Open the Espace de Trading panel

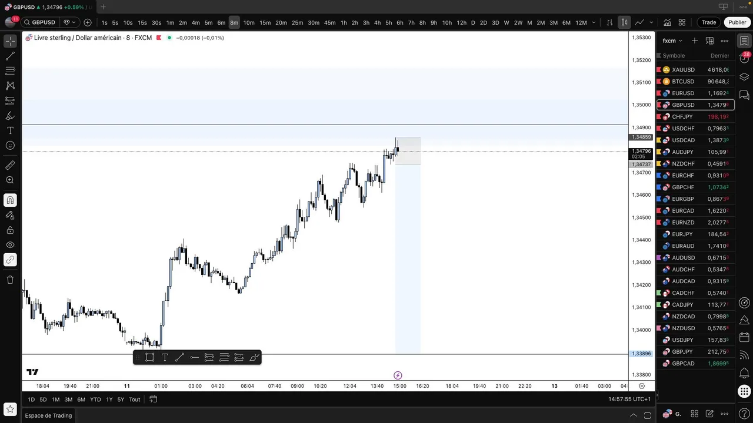point(48,415)
